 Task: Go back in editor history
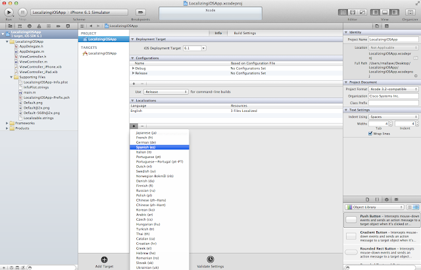[x=91, y=26]
